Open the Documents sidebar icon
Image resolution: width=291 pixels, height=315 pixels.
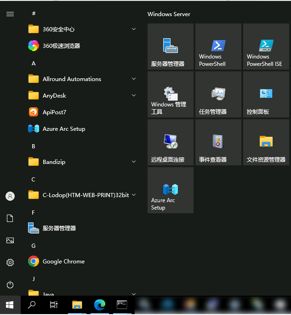(x=10, y=218)
